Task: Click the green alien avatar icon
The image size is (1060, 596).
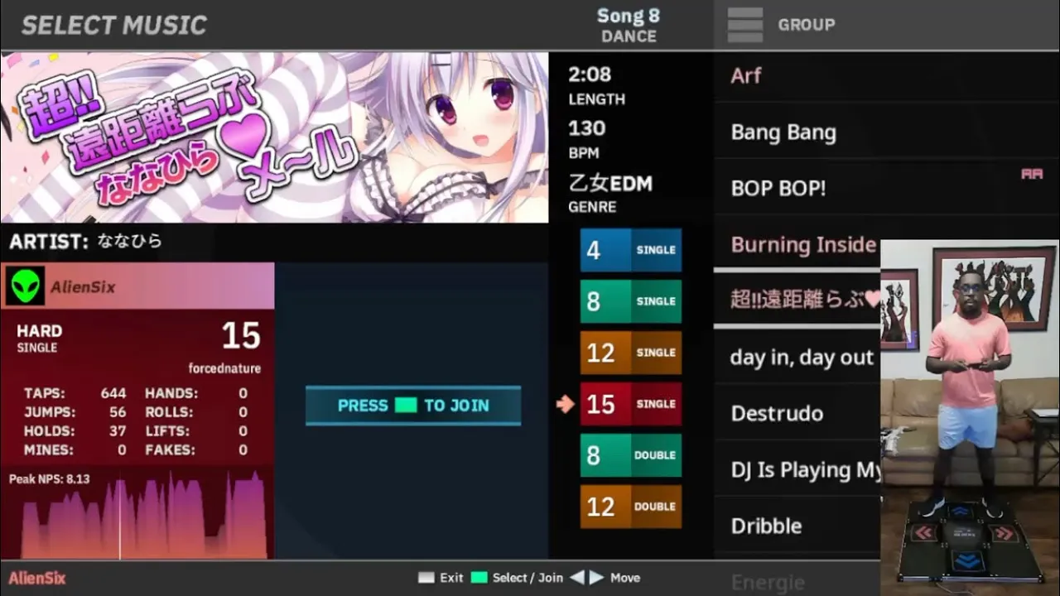Action: (x=25, y=286)
